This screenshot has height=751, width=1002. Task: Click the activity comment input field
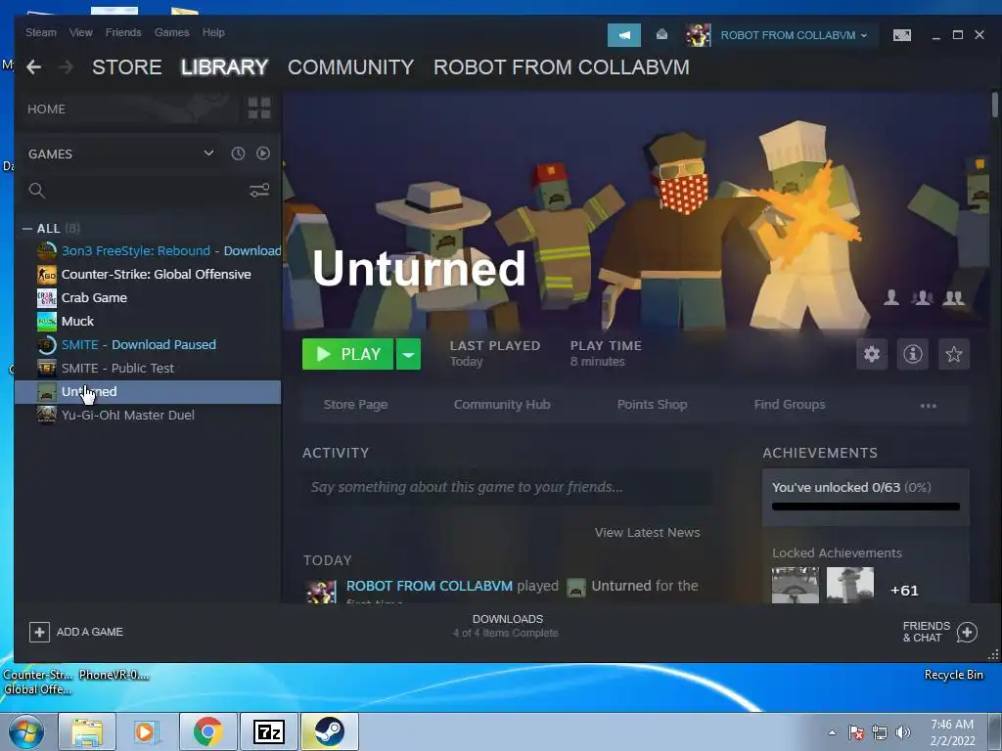pos(507,487)
